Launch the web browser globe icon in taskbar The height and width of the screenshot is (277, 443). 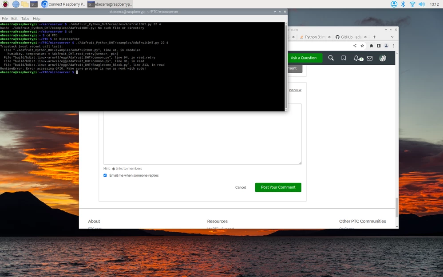16,4
